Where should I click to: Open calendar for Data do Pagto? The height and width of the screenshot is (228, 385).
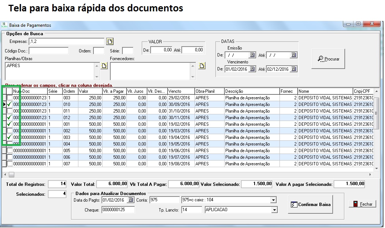pyautogui.click(x=130, y=200)
